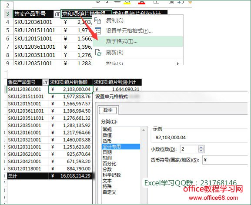The width and height of the screenshot is (251, 205).
Task: Click cell with value 925,670.64
Action: click(x=70, y=154)
